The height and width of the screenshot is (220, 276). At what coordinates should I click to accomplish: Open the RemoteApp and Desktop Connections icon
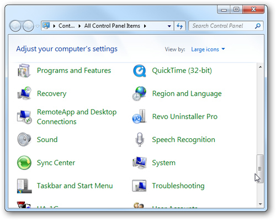pyautogui.click(x=24, y=117)
